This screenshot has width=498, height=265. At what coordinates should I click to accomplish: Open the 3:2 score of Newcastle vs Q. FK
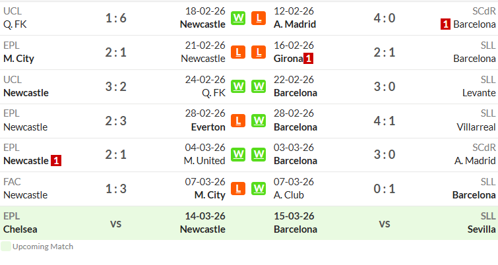116,86
